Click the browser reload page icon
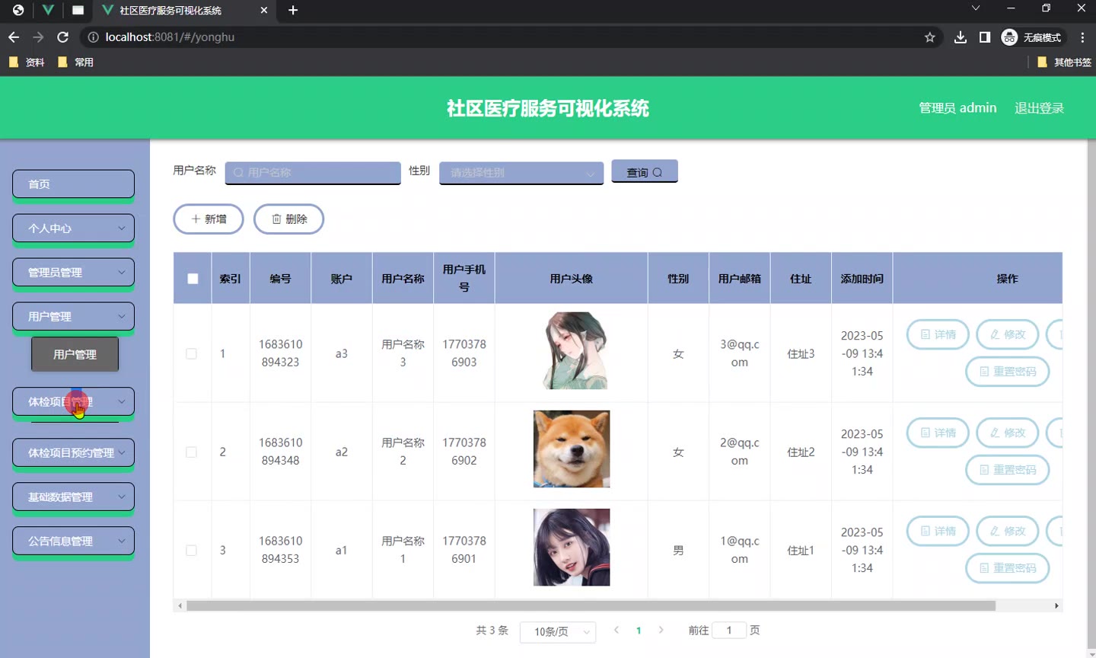 coord(63,37)
